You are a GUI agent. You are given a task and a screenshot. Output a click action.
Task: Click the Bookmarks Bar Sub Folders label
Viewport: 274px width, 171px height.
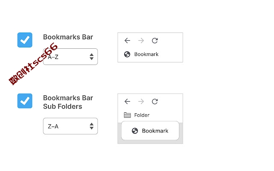(68, 102)
